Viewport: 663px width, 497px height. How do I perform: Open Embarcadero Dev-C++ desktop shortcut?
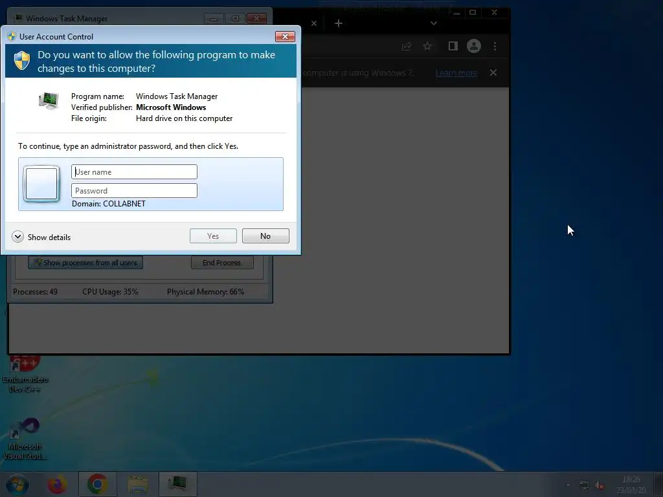(x=25, y=375)
